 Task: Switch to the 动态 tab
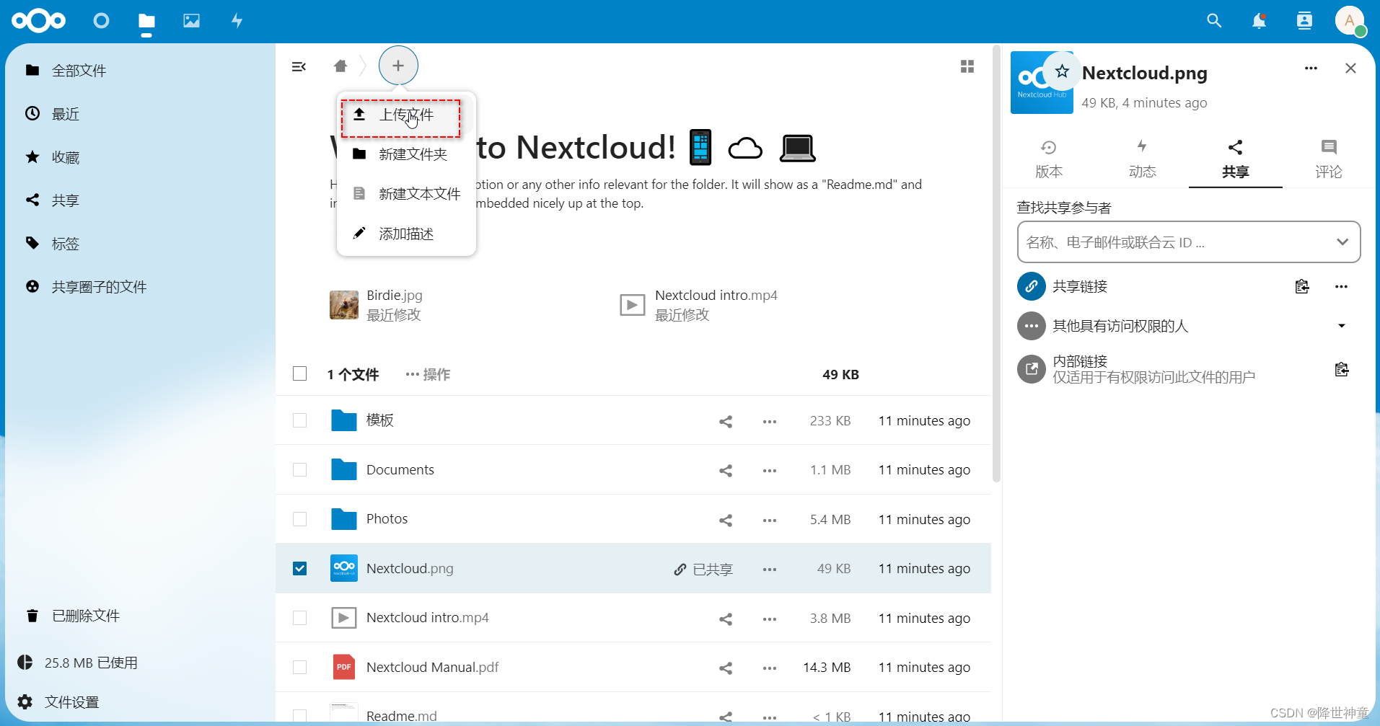pyautogui.click(x=1142, y=159)
